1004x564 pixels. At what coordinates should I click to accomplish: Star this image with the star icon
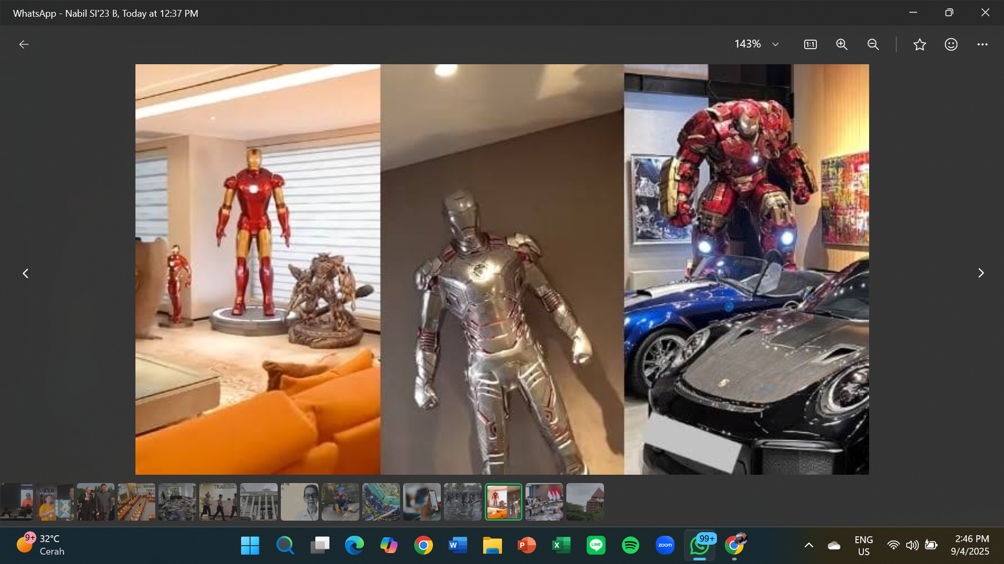[x=920, y=44]
